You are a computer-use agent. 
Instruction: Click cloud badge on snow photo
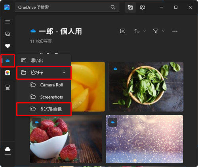click(112, 122)
